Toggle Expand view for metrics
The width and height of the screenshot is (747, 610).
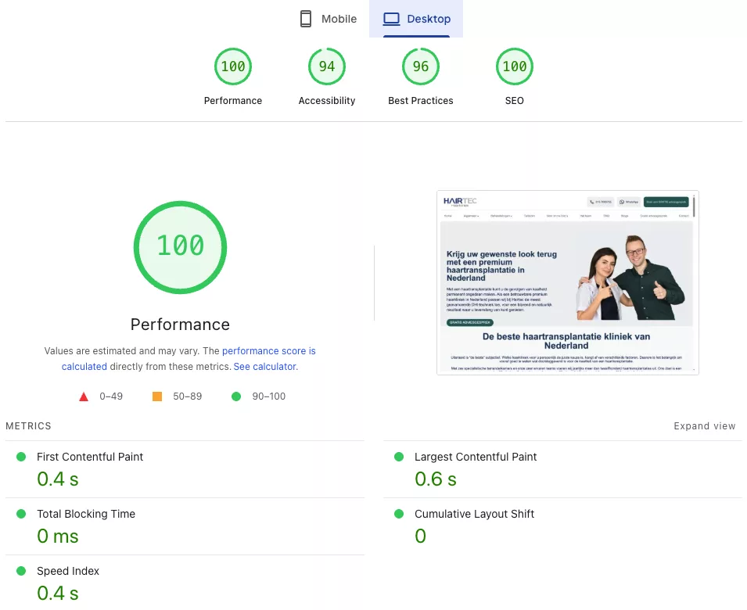(x=704, y=426)
